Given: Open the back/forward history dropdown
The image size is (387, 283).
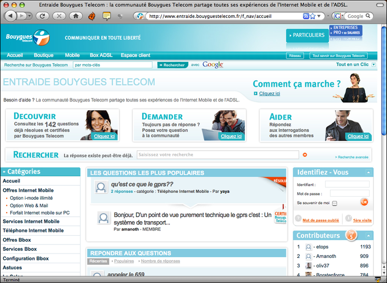Looking at the screenshot, I should coord(30,16).
